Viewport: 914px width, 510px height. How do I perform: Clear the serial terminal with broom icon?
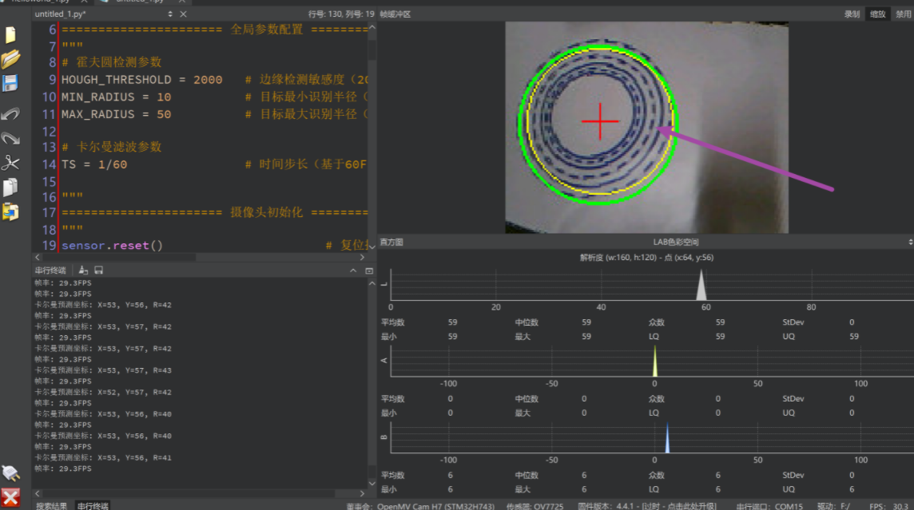click(x=83, y=270)
